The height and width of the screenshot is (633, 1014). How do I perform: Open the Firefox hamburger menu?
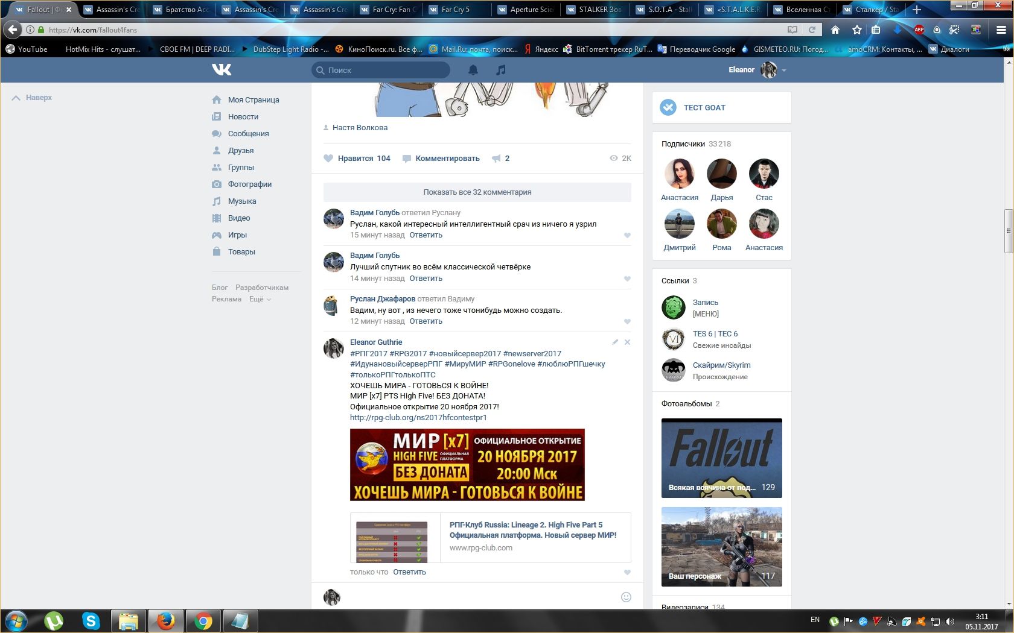click(x=1001, y=30)
